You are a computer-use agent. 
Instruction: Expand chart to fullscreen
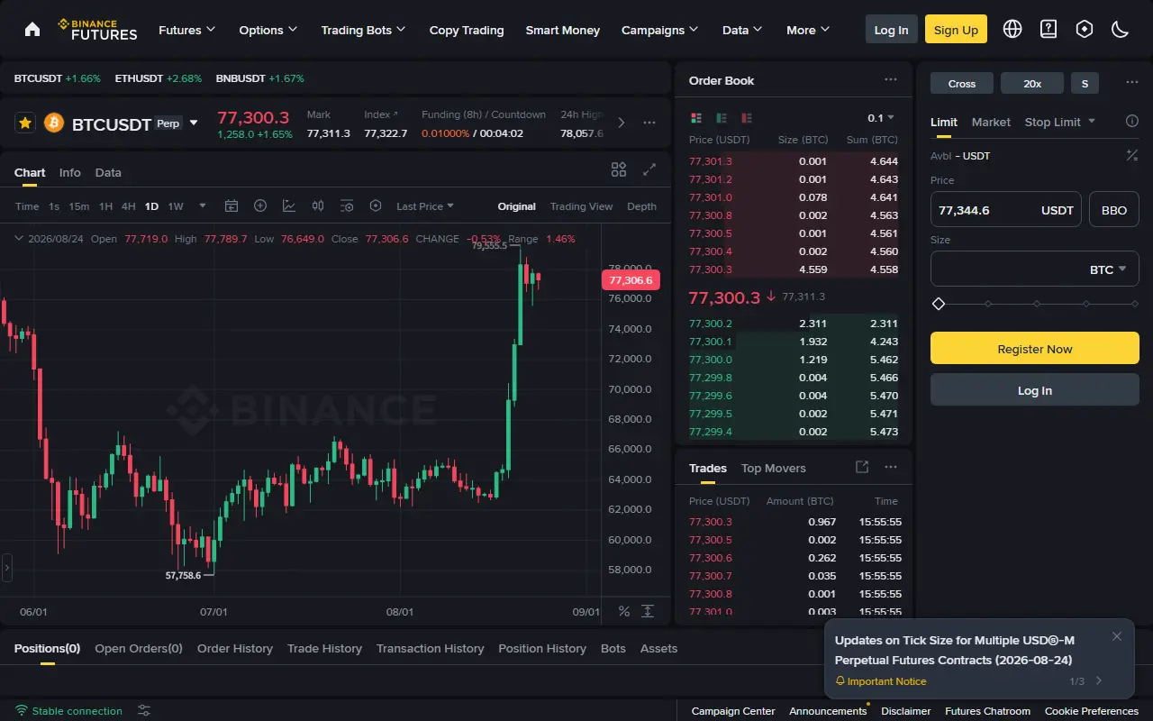649,169
